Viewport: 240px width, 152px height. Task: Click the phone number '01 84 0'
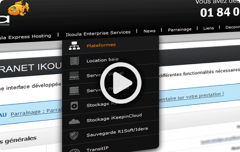click(x=220, y=12)
